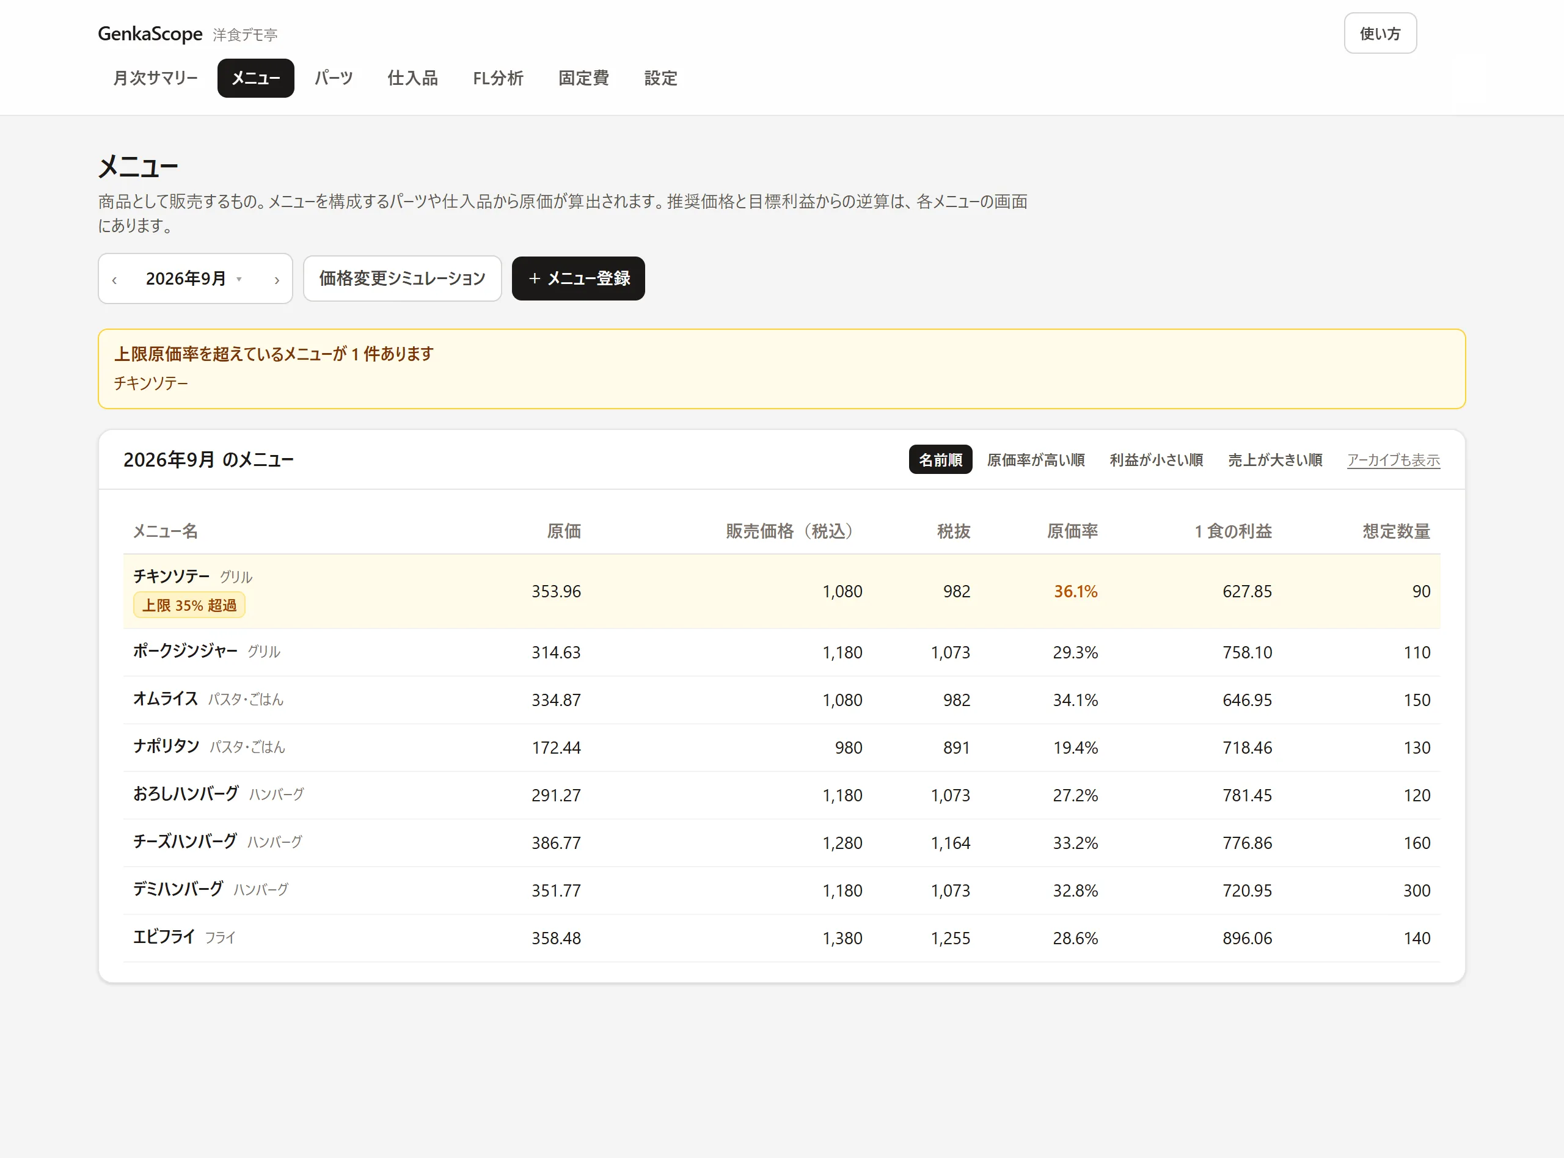Click the 使い方 help button
This screenshot has height=1158, width=1564.
point(1379,33)
